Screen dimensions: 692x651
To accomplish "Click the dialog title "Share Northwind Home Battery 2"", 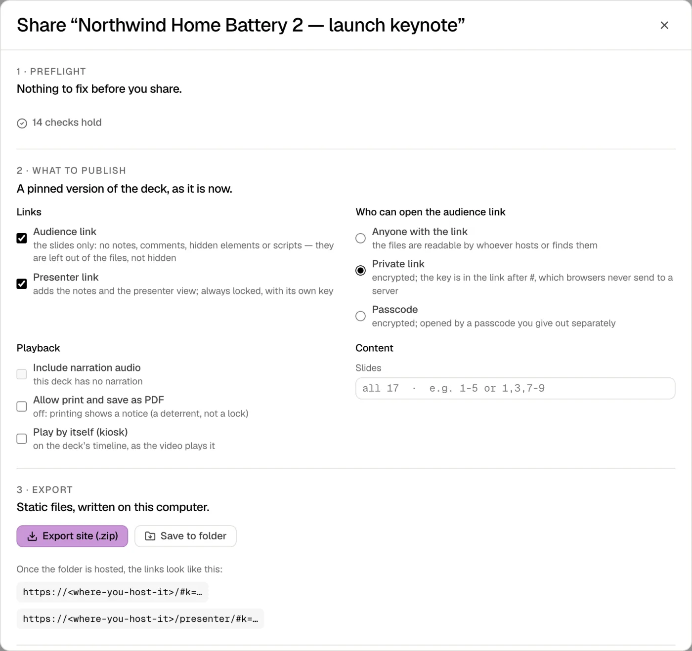I will point(241,25).
